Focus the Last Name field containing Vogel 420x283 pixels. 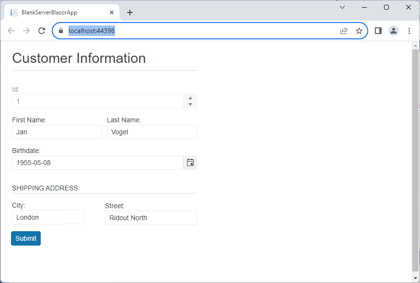(152, 132)
